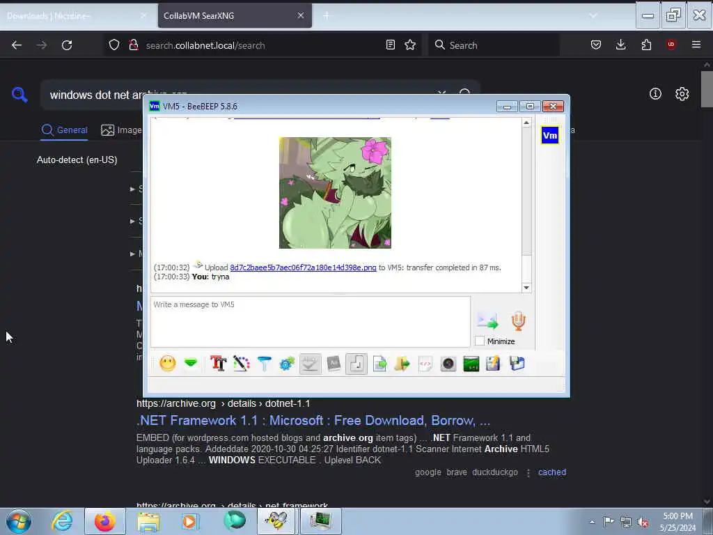Reload the current page
This screenshot has width=713, height=535.
[67, 45]
